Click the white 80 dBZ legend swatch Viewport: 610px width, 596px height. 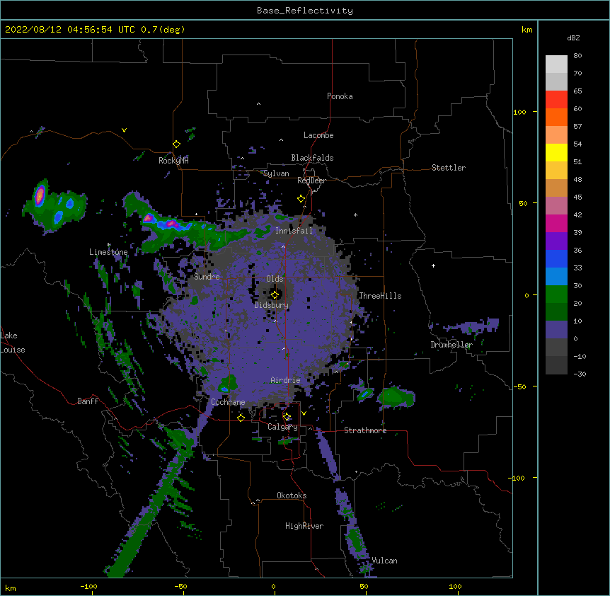[556, 64]
